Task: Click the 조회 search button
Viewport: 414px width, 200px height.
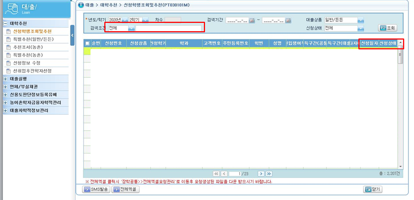Action: click(x=387, y=28)
